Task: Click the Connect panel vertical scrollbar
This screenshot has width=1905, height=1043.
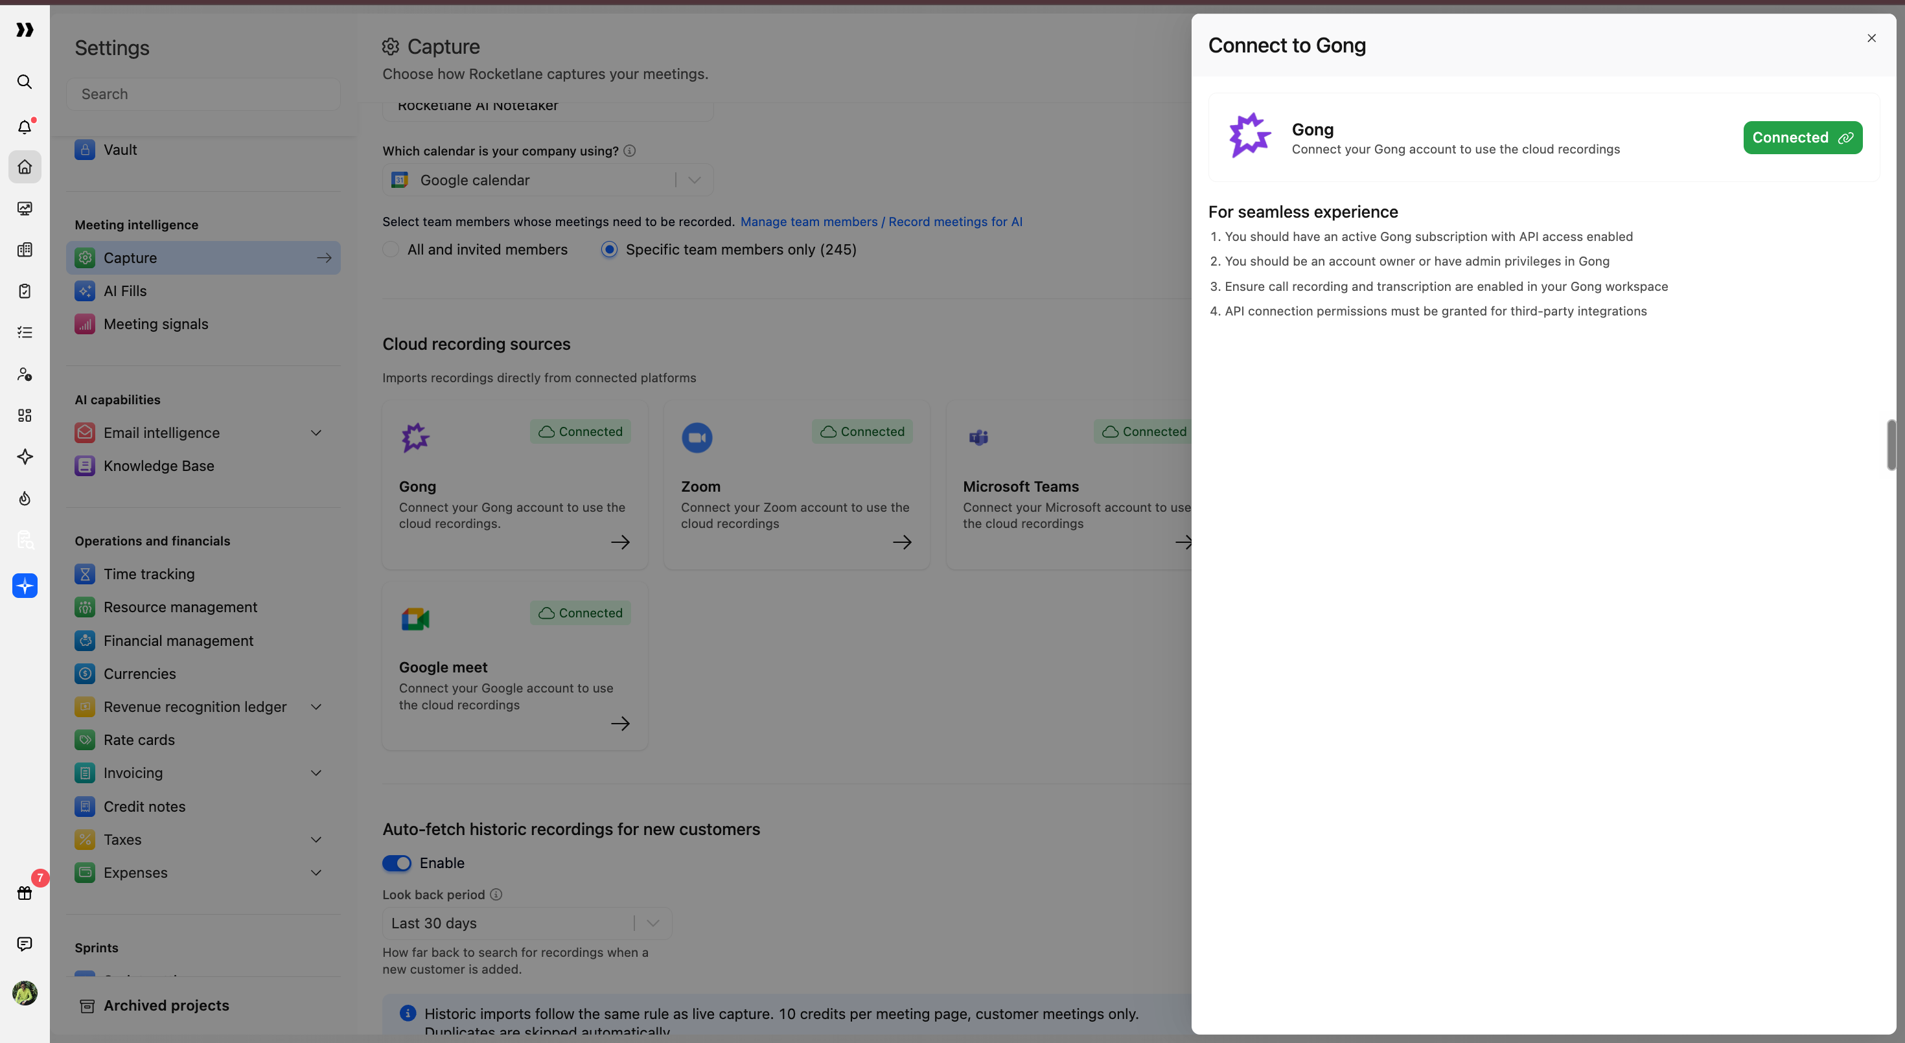Action: (x=1891, y=444)
